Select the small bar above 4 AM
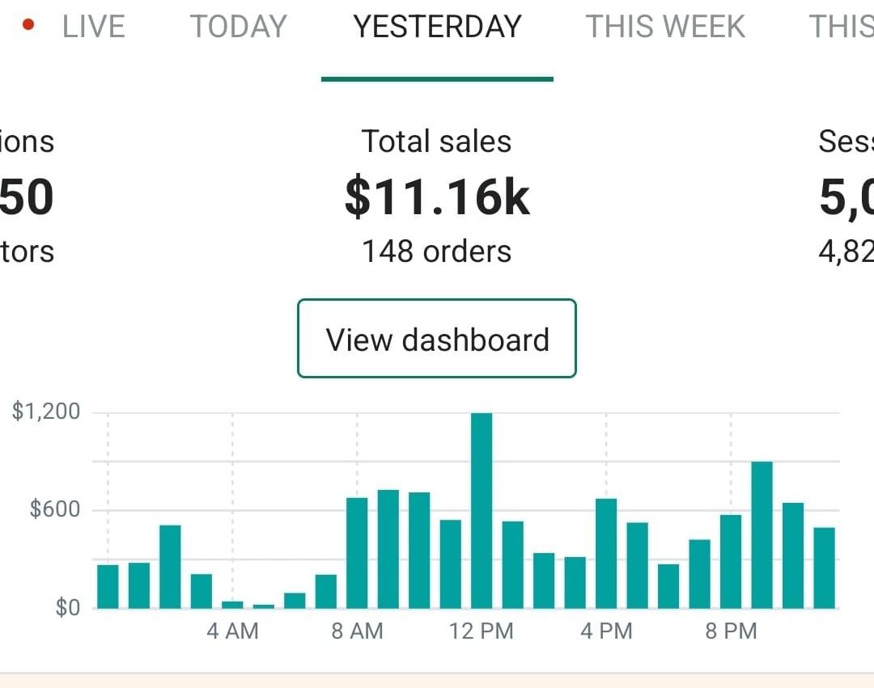This screenshot has width=874, height=688. tap(232, 604)
